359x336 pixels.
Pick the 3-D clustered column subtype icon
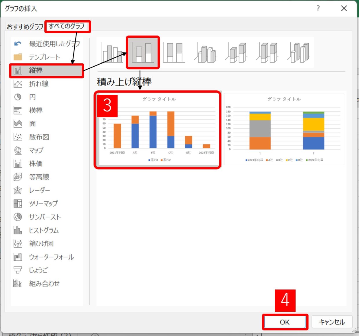(x=205, y=53)
